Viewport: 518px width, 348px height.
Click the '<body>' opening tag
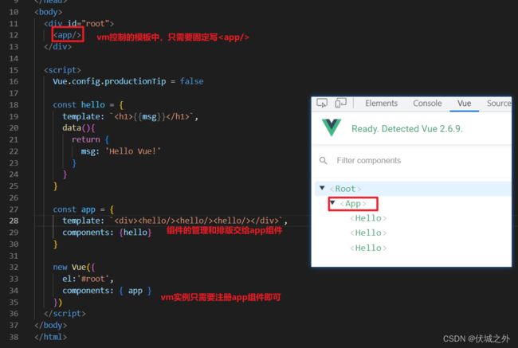pyautogui.click(x=49, y=12)
